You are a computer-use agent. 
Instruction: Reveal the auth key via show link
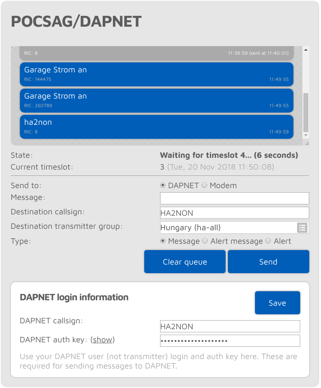[103, 340]
